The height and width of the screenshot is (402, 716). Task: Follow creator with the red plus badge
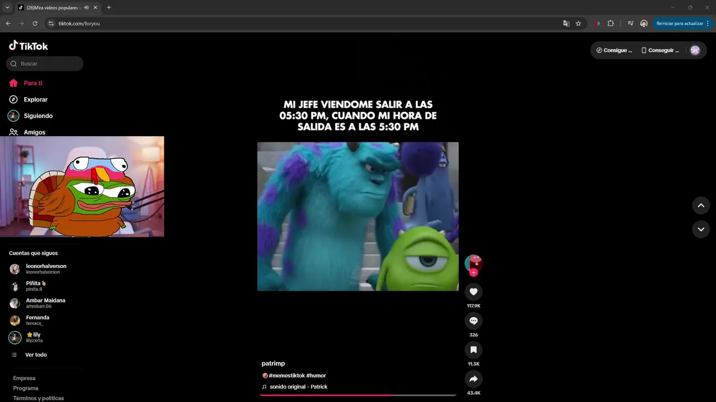[474, 272]
